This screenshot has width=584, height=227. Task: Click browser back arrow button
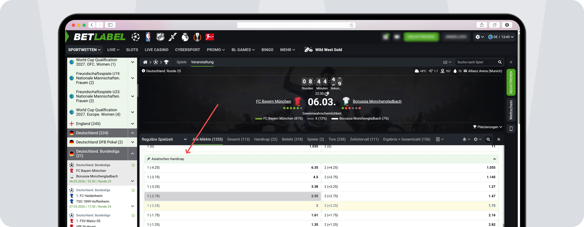(x=92, y=25)
